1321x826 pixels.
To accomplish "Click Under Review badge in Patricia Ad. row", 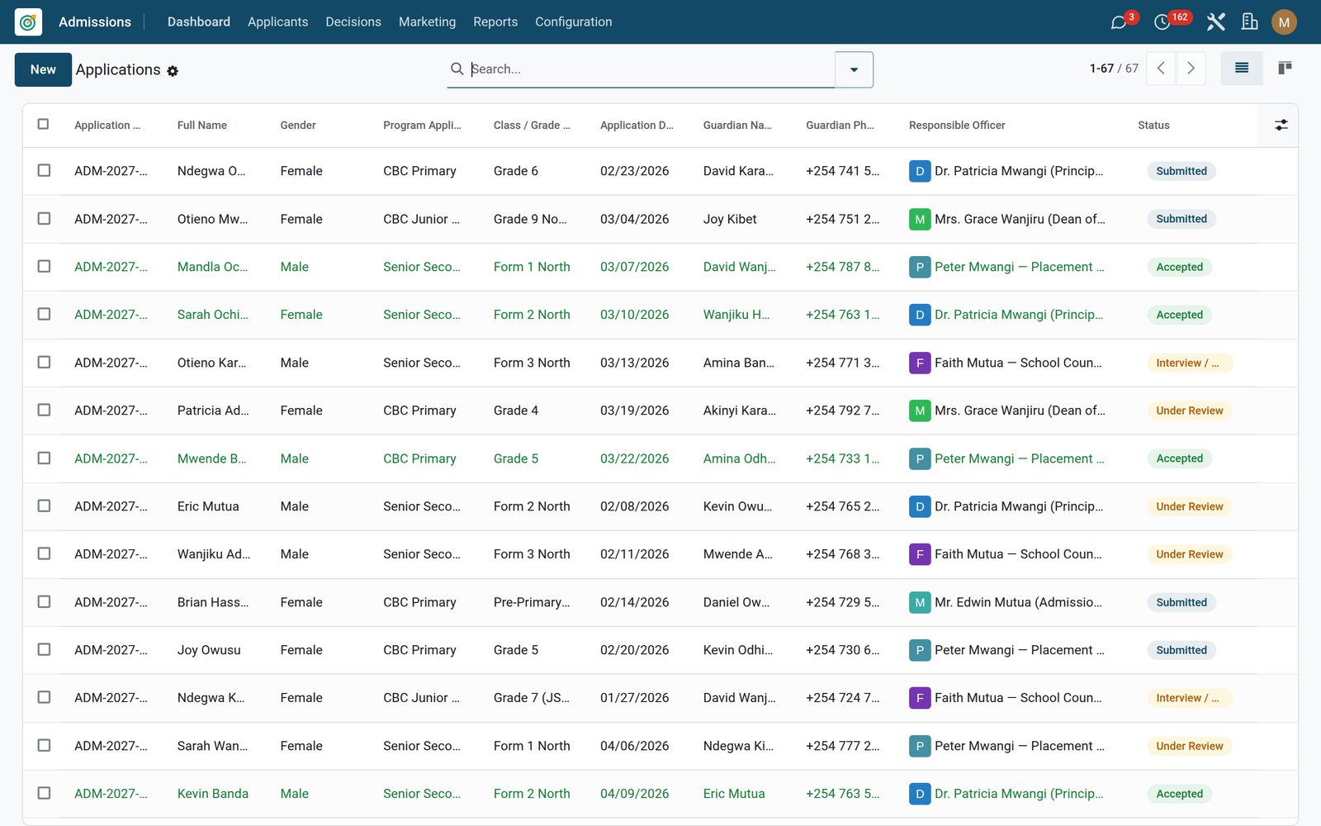I will coord(1189,411).
